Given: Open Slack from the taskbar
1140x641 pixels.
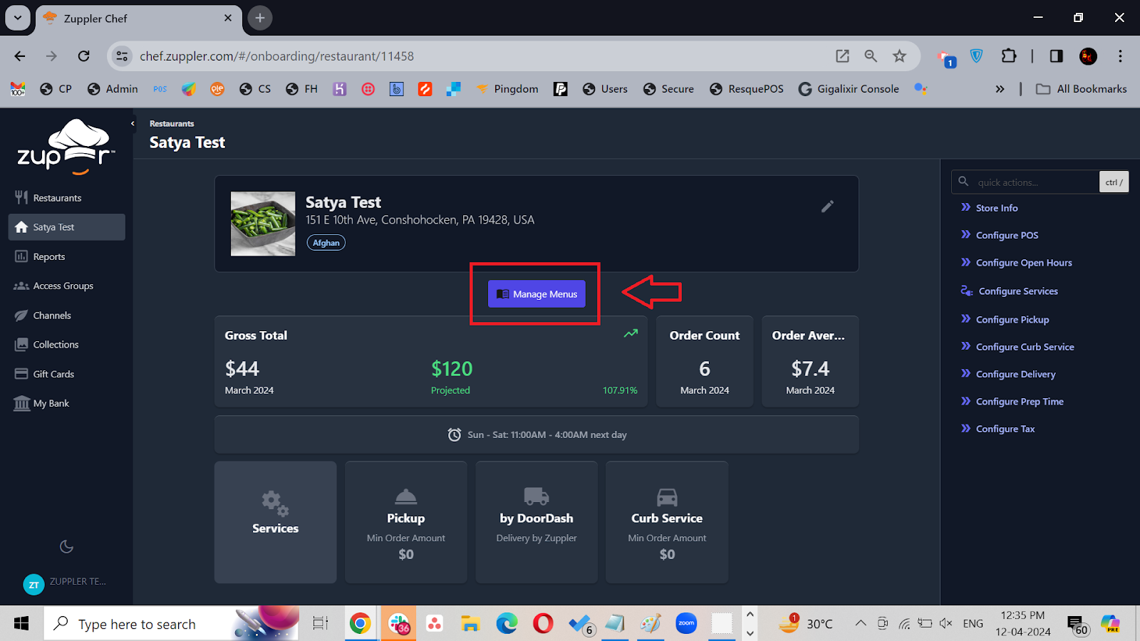Looking at the screenshot, I should click(399, 624).
